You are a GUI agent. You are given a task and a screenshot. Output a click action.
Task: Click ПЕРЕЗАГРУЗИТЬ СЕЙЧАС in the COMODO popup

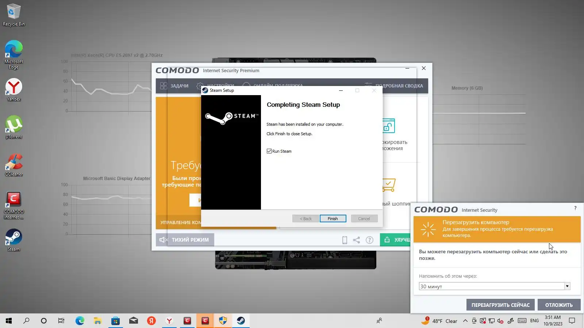point(500,305)
